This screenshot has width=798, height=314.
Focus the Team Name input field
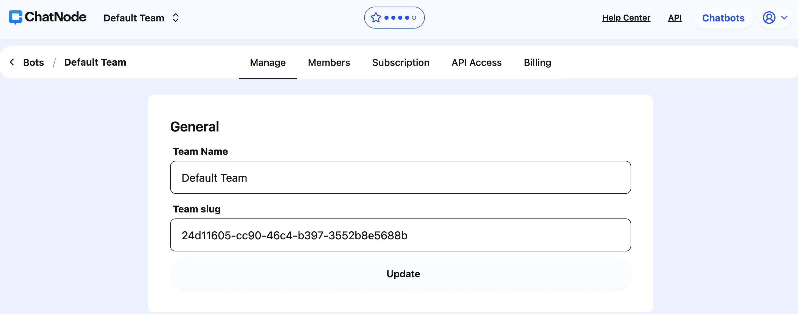tap(400, 177)
